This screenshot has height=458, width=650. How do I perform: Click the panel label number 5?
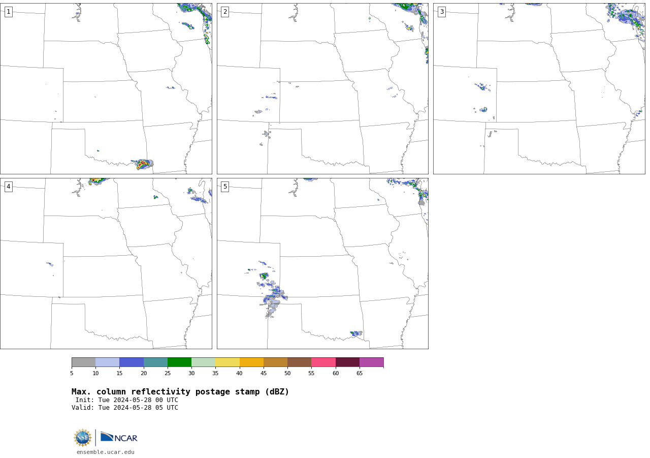(x=225, y=187)
